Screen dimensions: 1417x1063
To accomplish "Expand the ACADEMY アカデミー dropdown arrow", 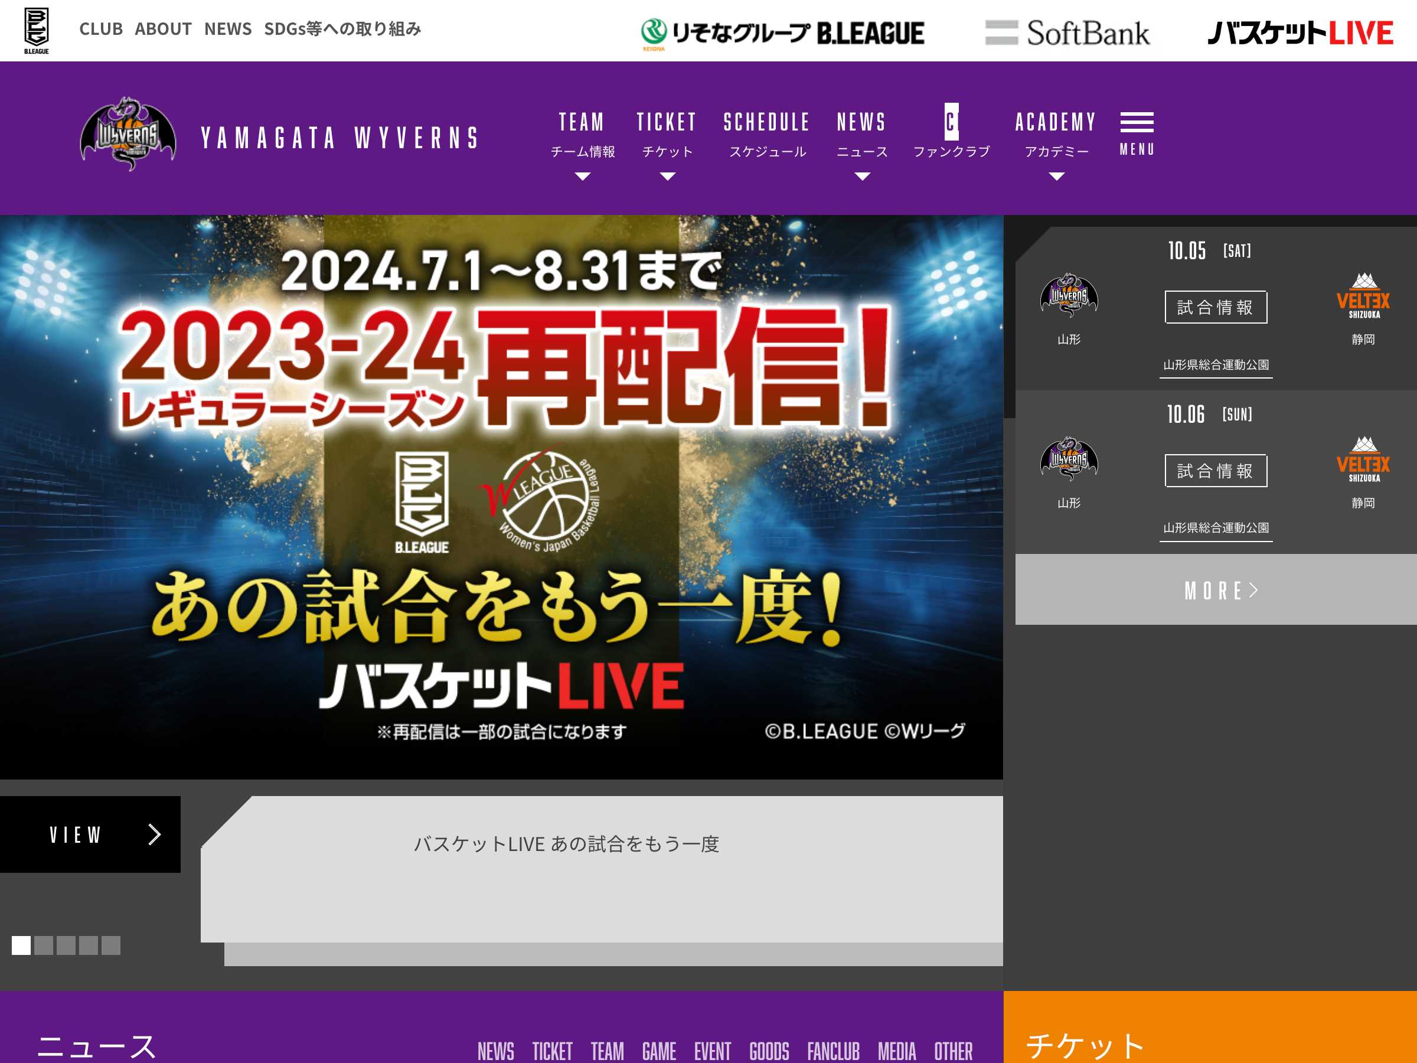I will tap(1056, 176).
